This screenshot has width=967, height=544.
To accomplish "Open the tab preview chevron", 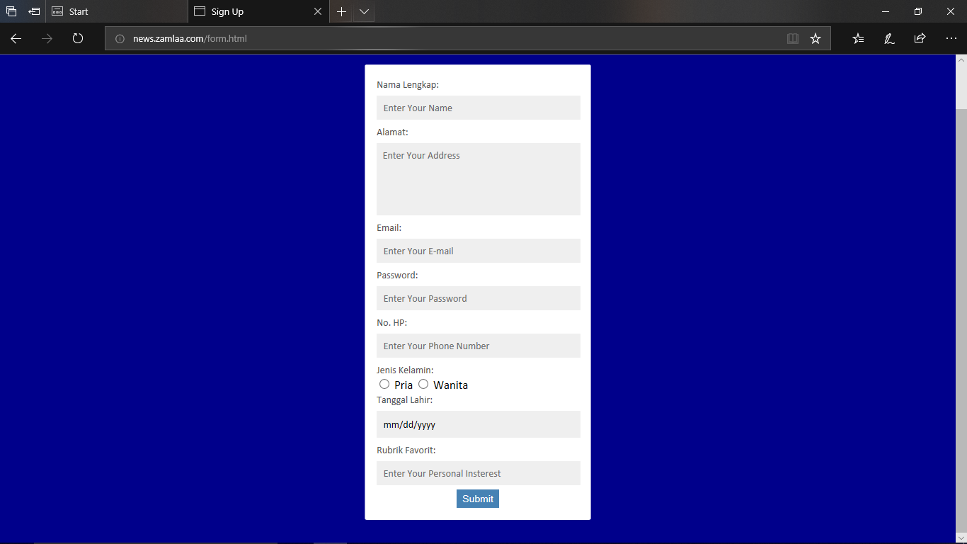I will tap(364, 11).
